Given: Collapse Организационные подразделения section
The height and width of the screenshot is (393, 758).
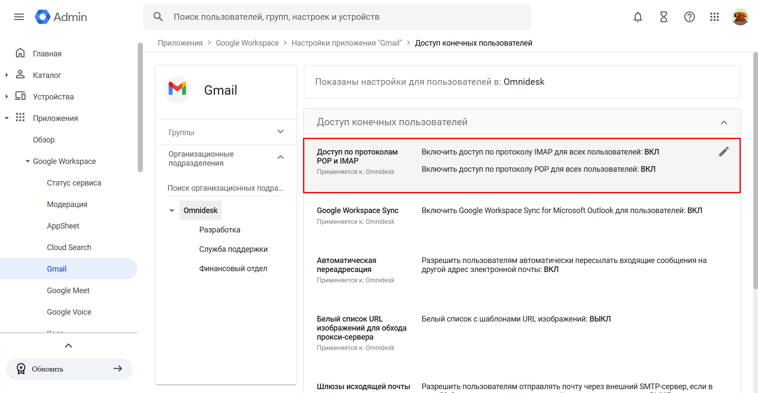Looking at the screenshot, I should [280, 158].
